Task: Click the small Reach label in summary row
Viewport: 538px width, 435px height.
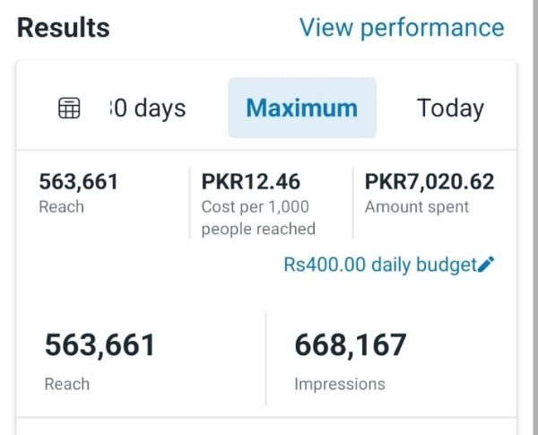Action: pyautogui.click(x=61, y=206)
